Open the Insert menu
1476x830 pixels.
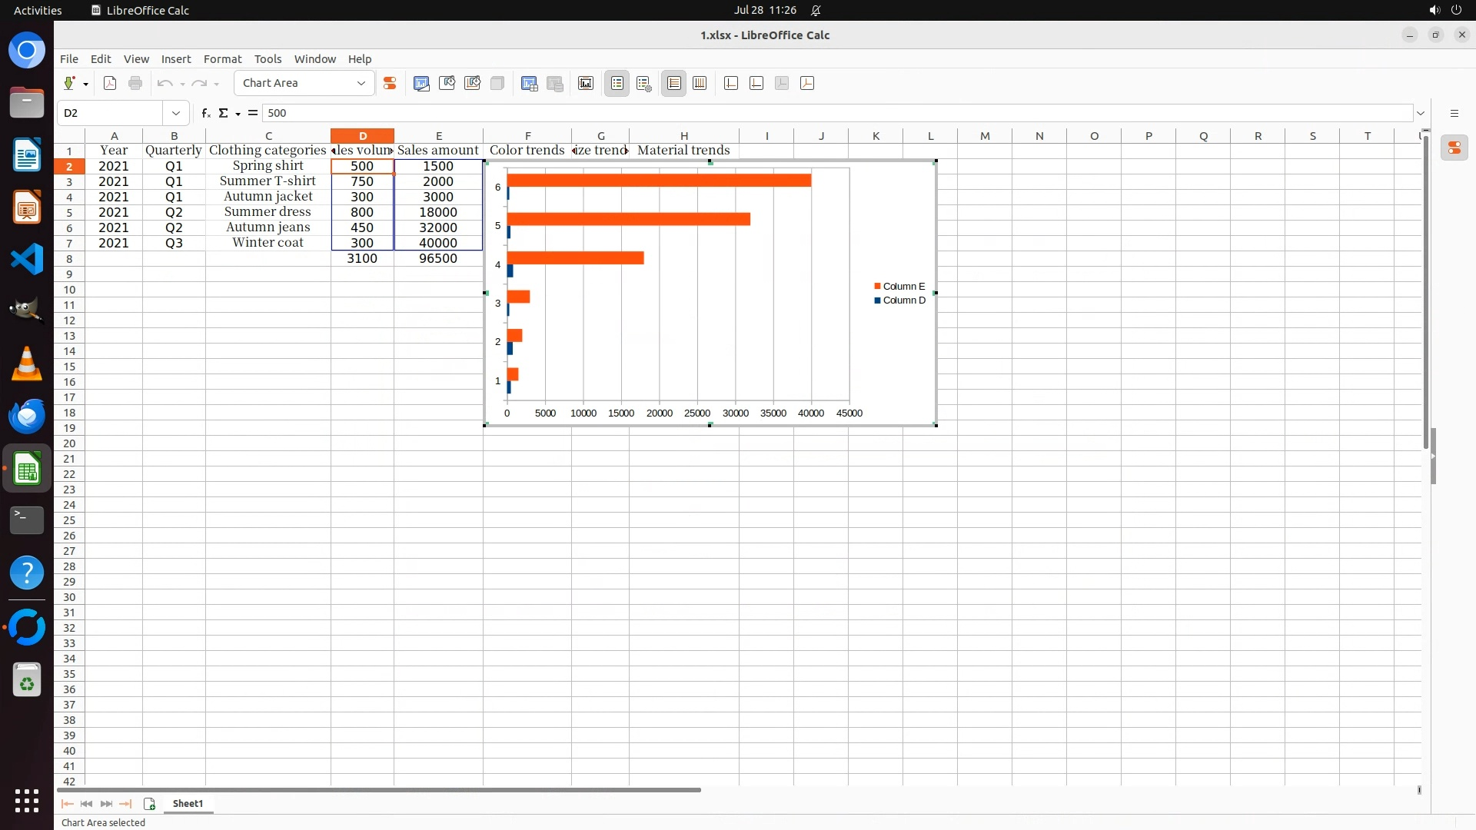pyautogui.click(x=176, y=59)
